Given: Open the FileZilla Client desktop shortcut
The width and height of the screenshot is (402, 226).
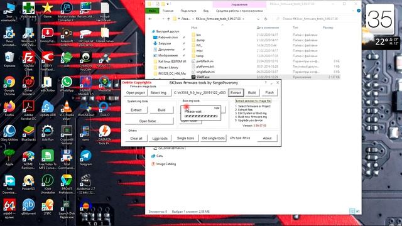Looking at the screenshot, I should [28, 60].
